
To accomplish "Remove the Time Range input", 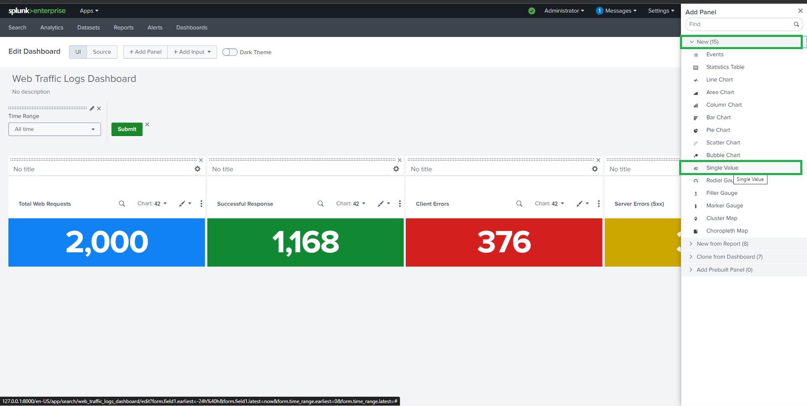I will click(x=99, y=108).
